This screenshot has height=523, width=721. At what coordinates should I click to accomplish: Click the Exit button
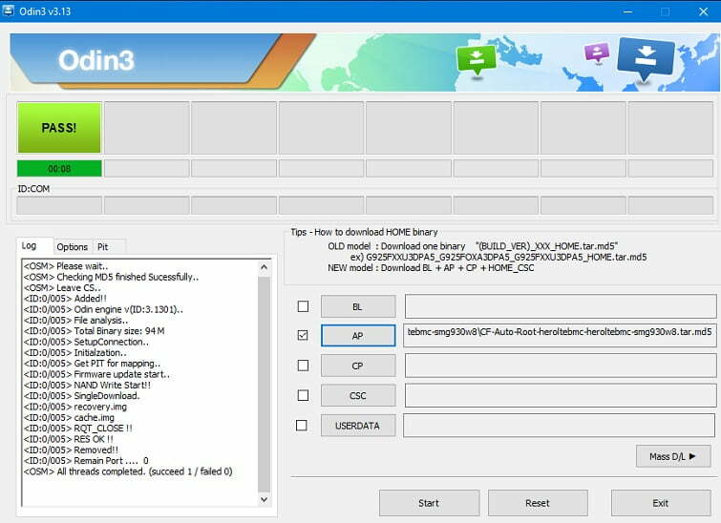click(661, 503)
